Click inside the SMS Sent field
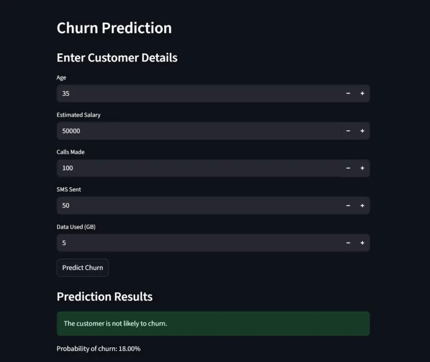This screenshot has width=430, height=362. coord(172,206)
